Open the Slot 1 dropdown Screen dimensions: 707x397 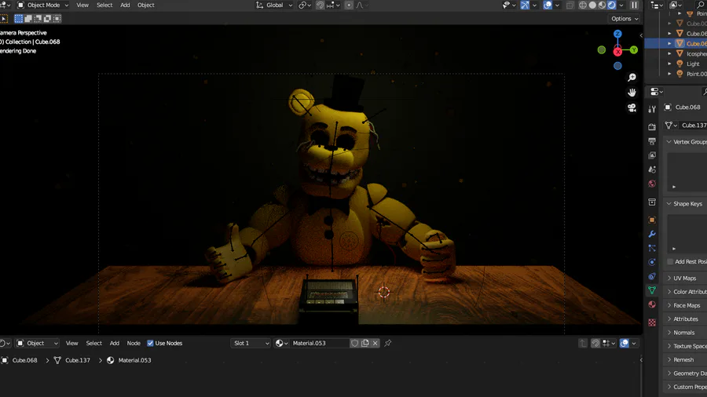pos(251,344)
